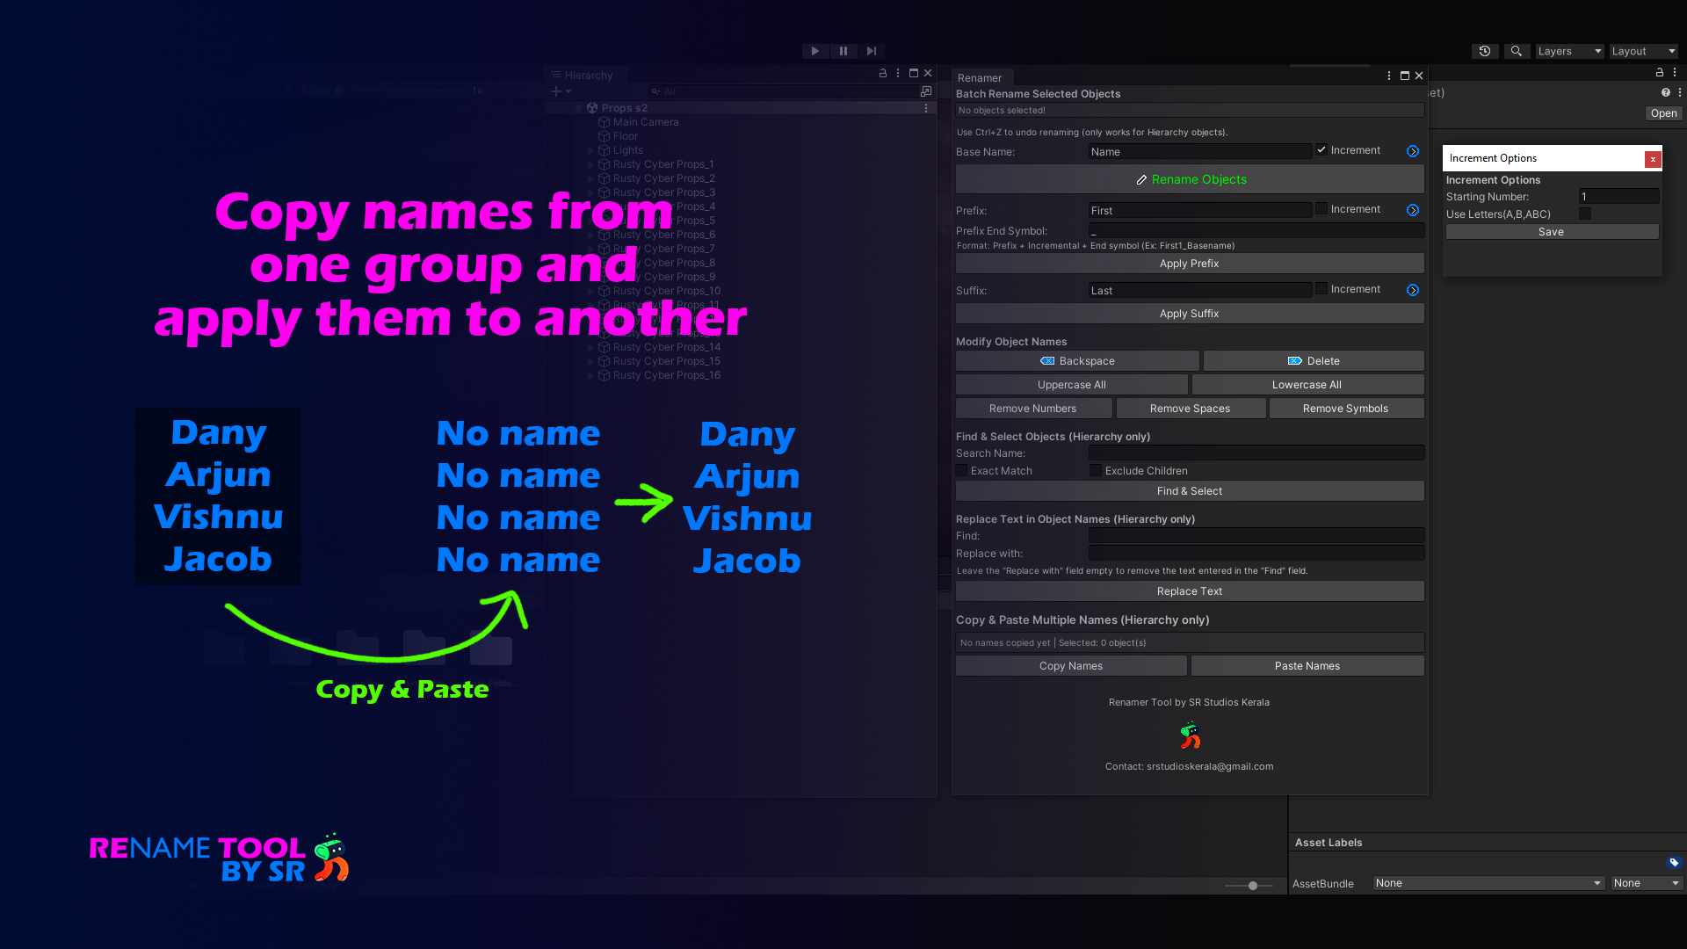Toggle the Hierarchy panel lock
The image size is (1687, 949).
883,74
